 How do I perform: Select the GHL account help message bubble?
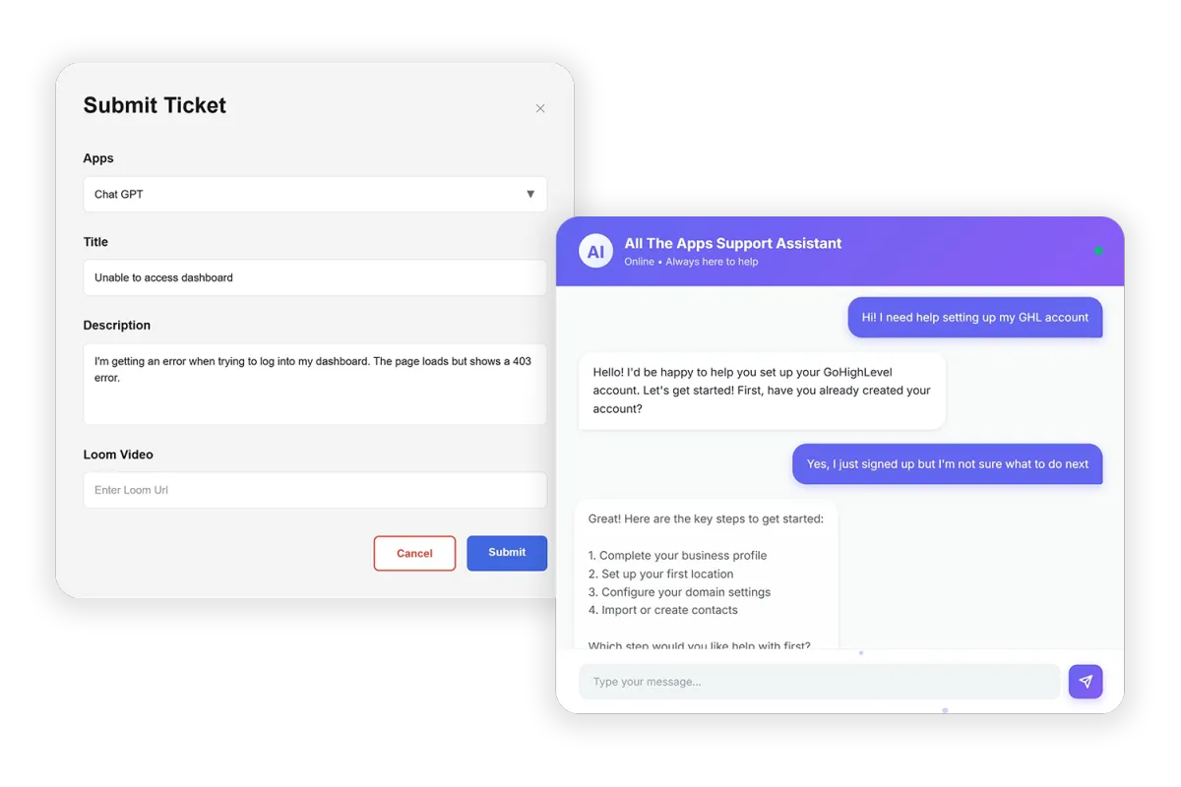point(975,318)
